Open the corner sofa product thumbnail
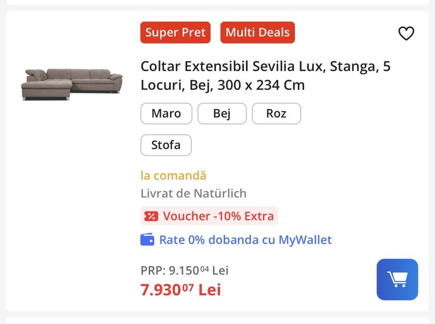435x324 pixels. (x=72, y=83)
